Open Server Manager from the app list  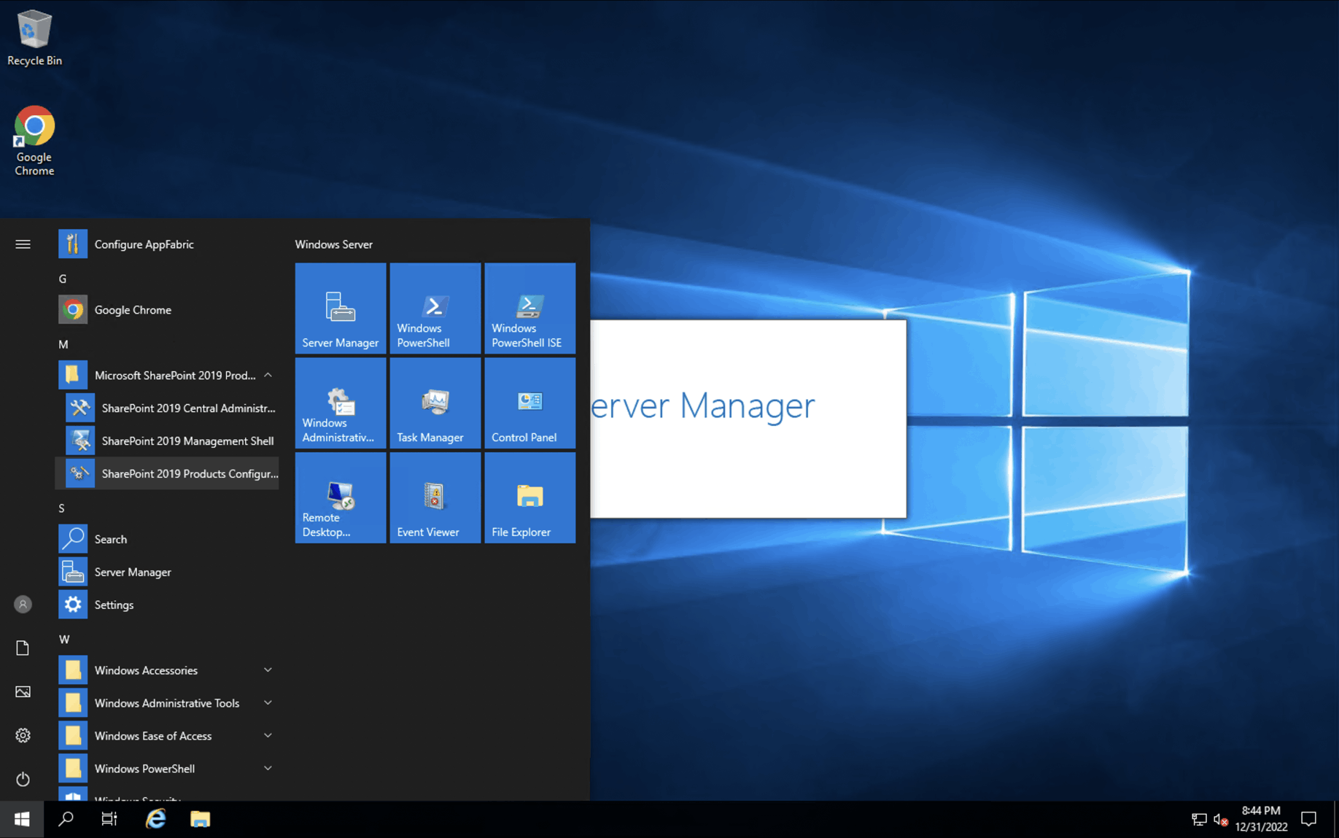pos(167,573)
